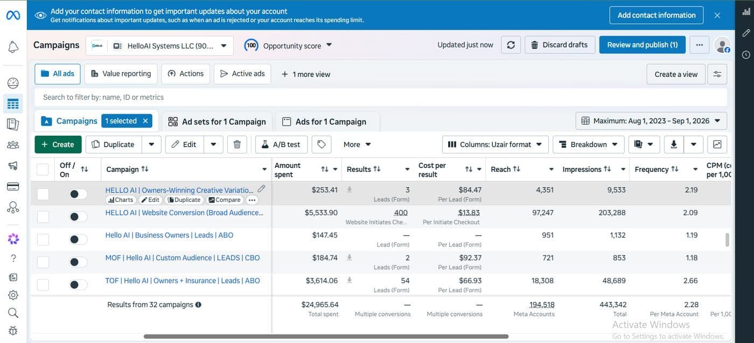Open the pencil edit icon in right rail
Screen dimensions: 754x343
pos(746,33)
